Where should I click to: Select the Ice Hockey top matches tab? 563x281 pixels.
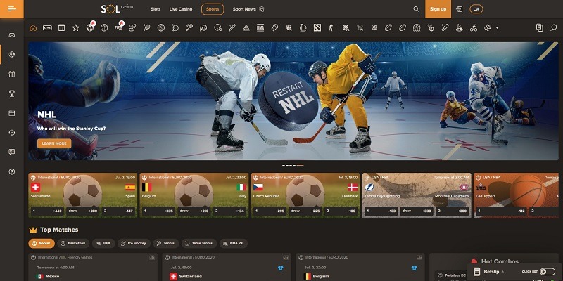tap(134, 243)
